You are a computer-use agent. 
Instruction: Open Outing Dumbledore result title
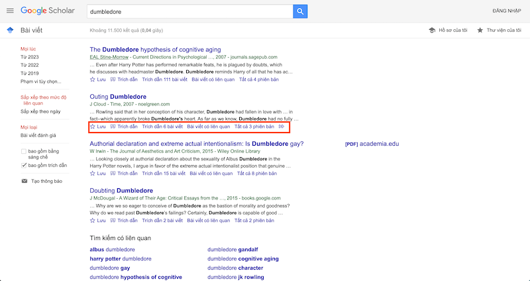[x=118, y=97]
